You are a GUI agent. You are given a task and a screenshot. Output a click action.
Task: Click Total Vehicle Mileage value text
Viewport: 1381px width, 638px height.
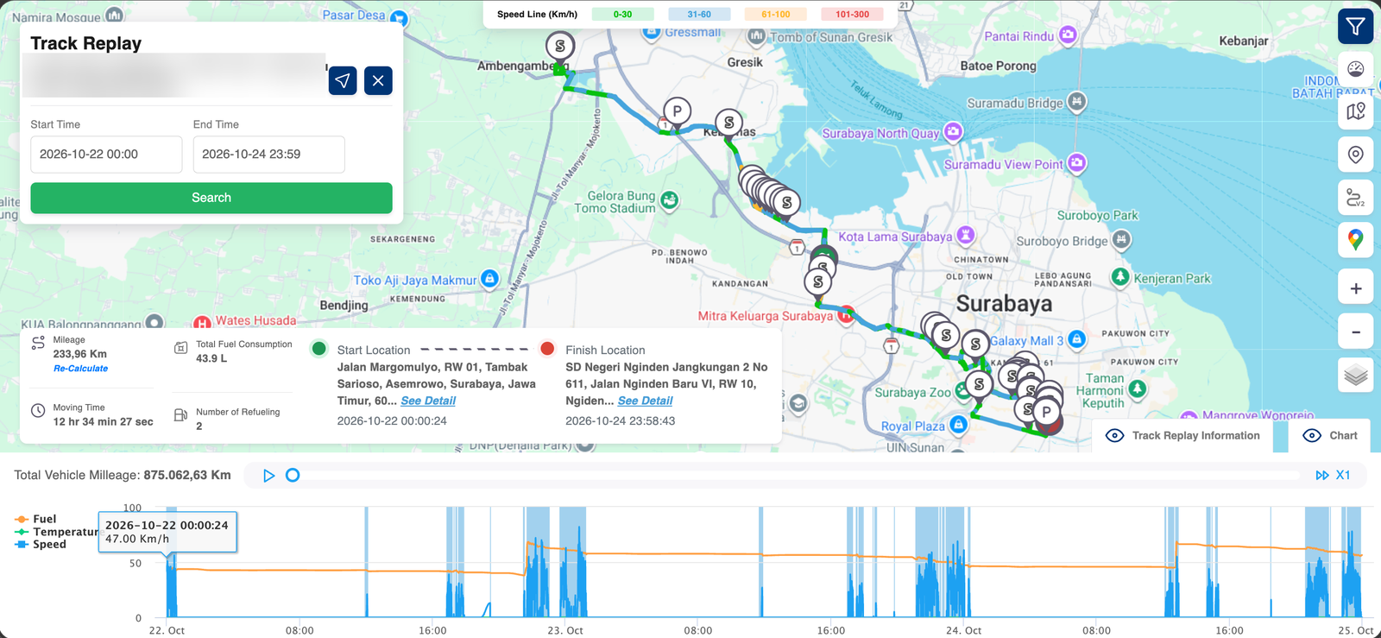(x=187, y=476)
